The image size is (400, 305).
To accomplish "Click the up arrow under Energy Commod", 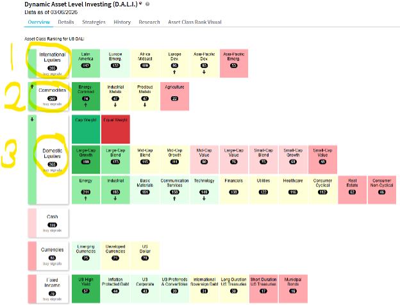I will [x=85, y=104].
